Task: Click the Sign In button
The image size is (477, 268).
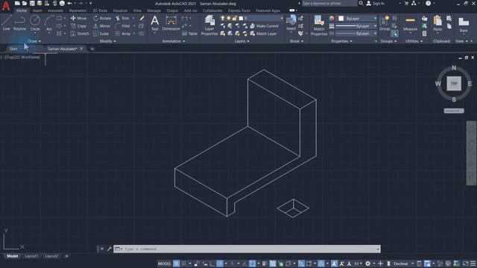Action: click(375, 3)
